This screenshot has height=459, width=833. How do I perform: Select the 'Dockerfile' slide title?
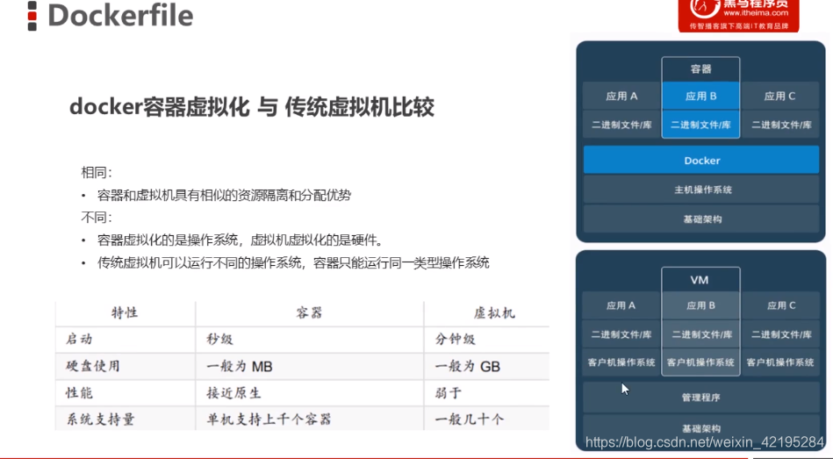[120, 15]
